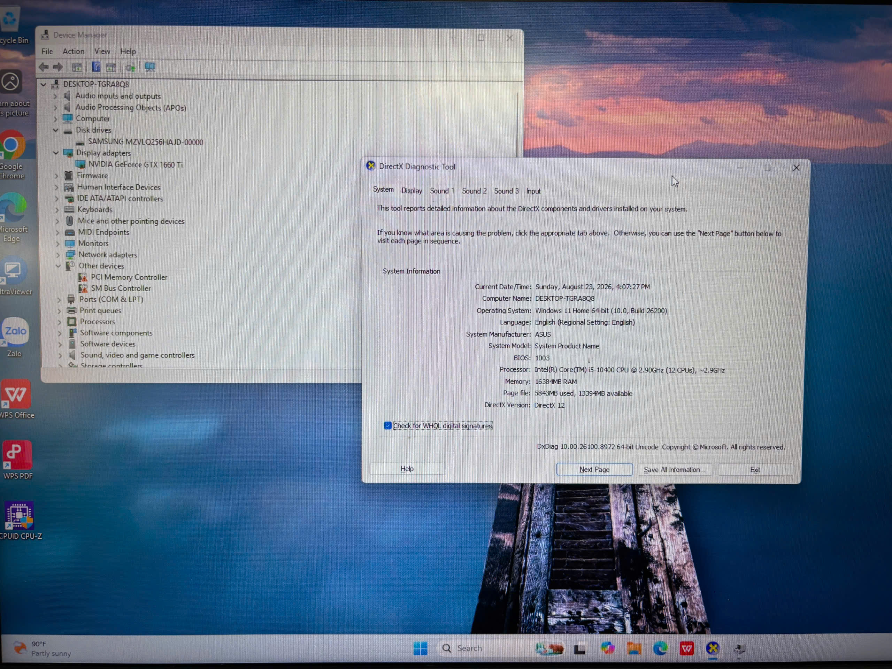Click the blue question-mark Help toolbar icon

coord(96,67)
